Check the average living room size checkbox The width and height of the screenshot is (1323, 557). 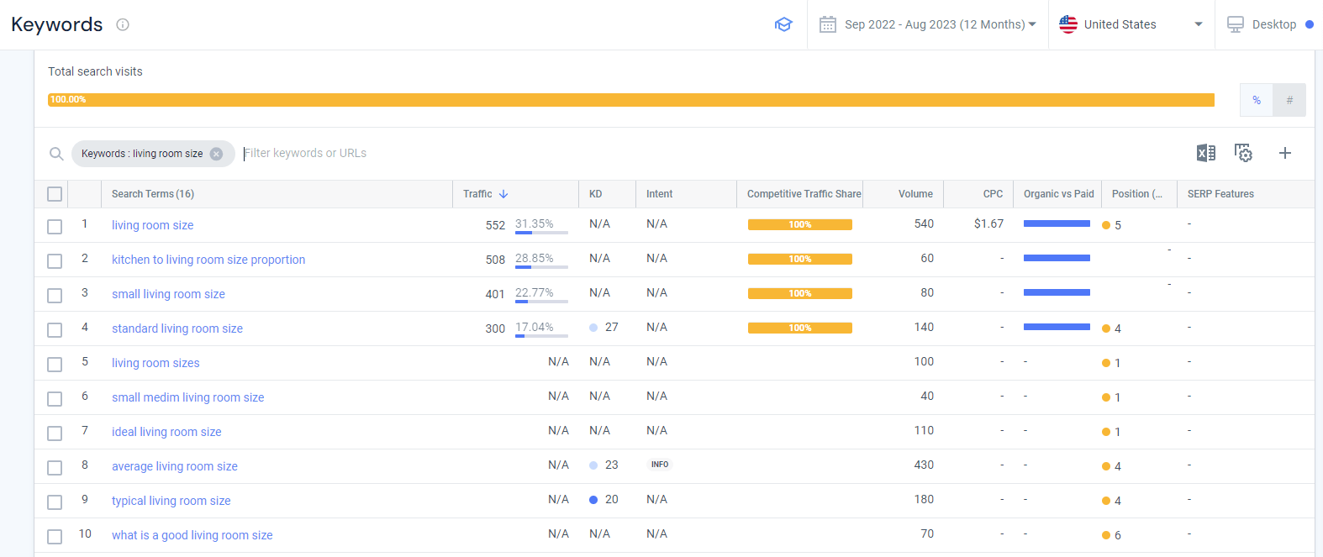coord(55,468)
